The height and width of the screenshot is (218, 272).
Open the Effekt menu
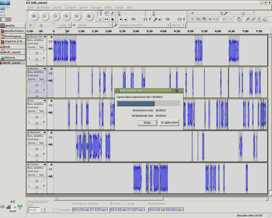[108, 8]
